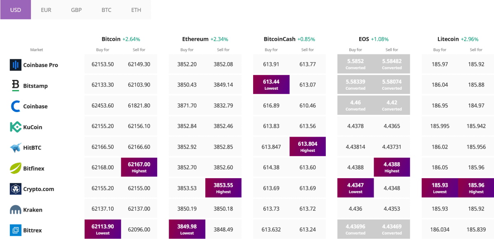Click Kraken Bitcoin buy price 62137.10
Image resolution: width=494 pixels, height=240 pixels.
(103, 209)
